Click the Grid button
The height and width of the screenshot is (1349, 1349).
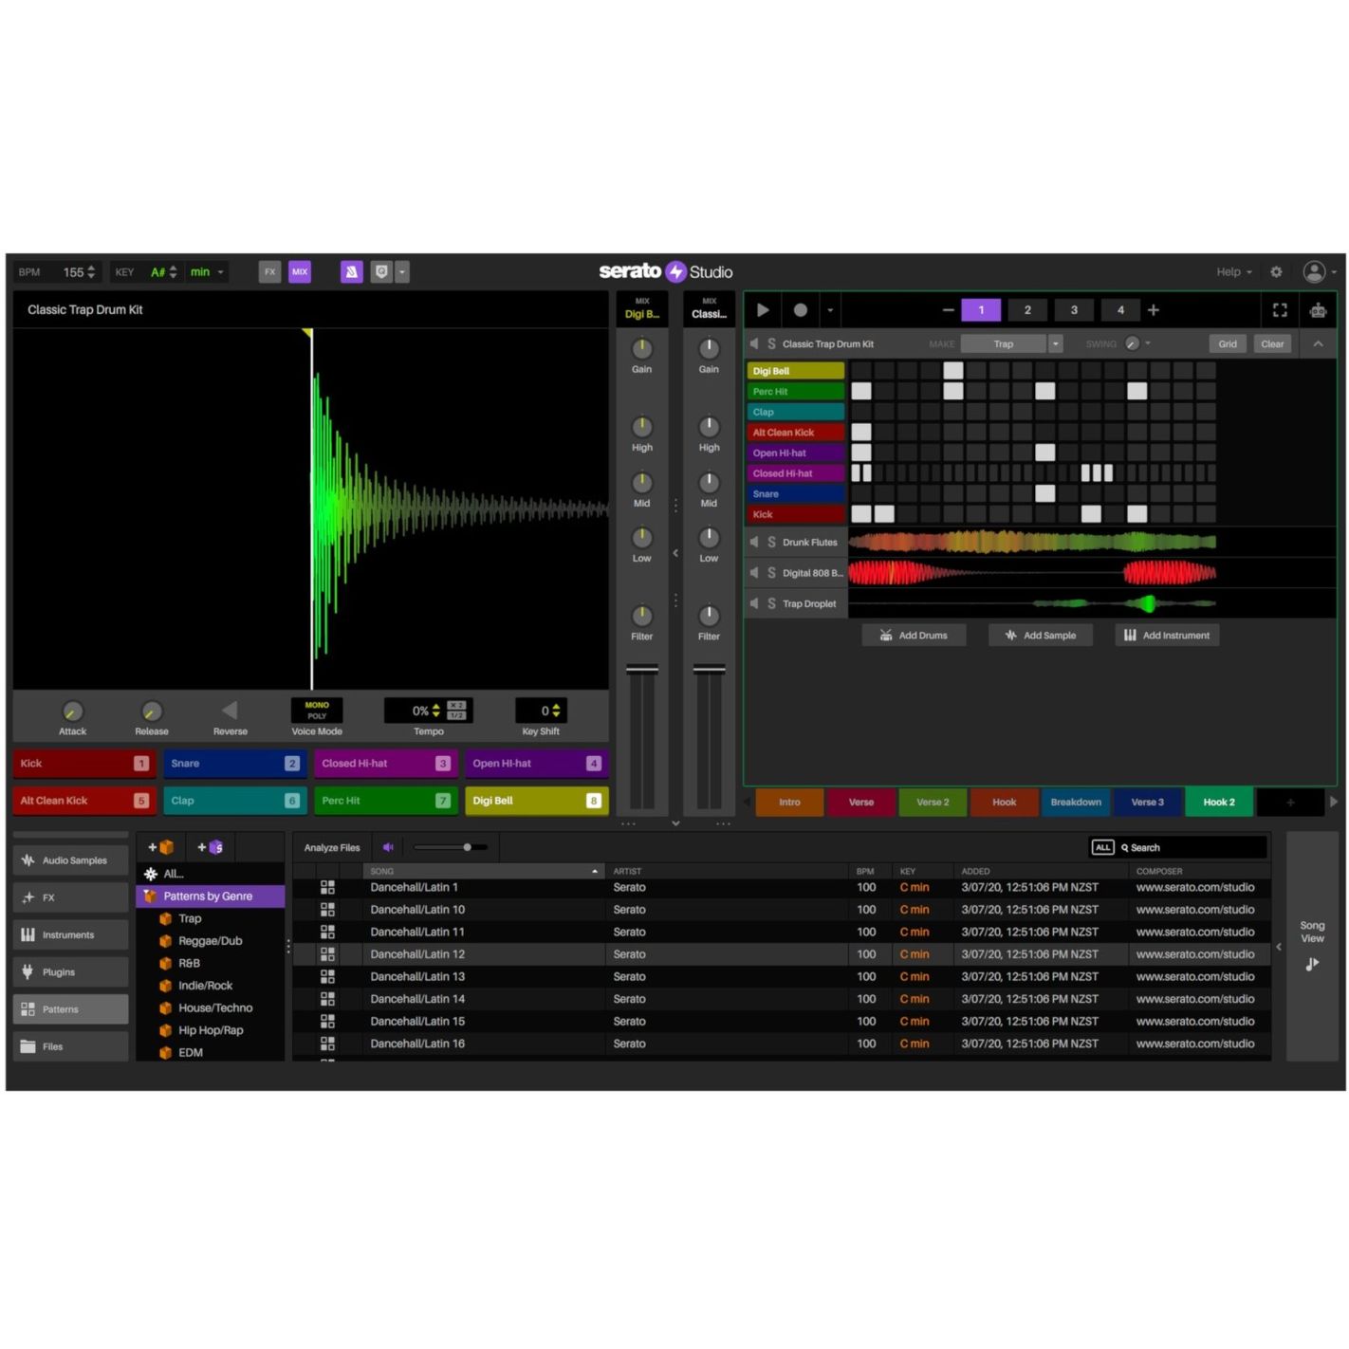1228,343
